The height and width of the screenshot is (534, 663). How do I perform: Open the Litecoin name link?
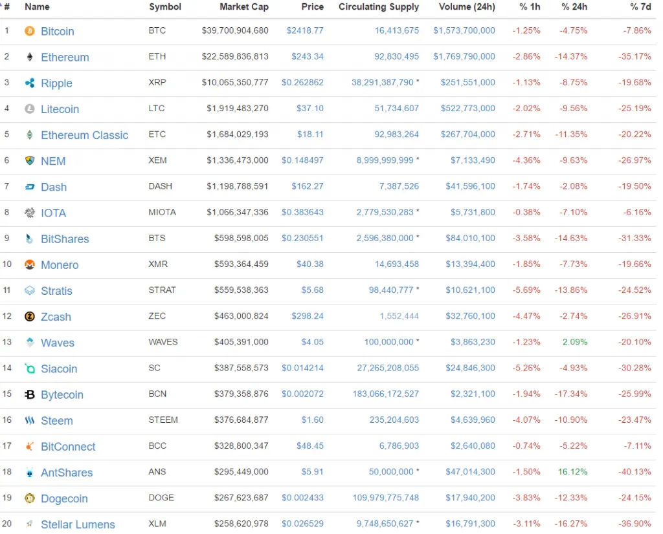click(60, 109)
